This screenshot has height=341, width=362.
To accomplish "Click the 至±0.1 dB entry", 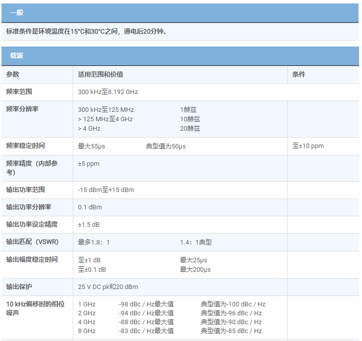I will (x=92, y=269).
